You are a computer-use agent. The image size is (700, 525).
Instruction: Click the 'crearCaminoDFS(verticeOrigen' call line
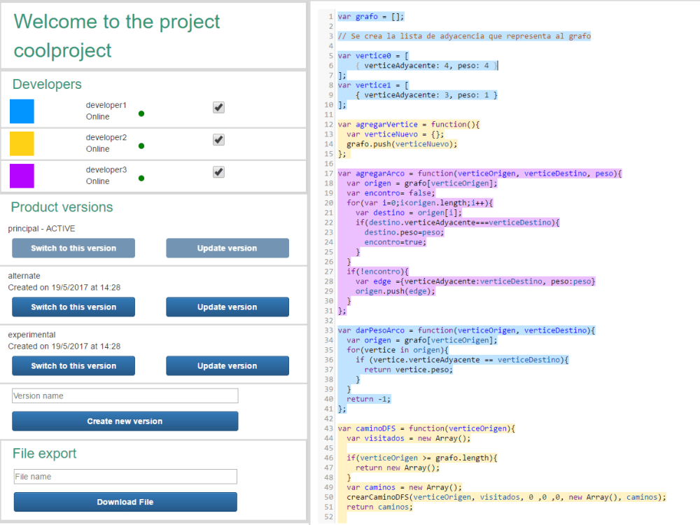pos(506,497)
